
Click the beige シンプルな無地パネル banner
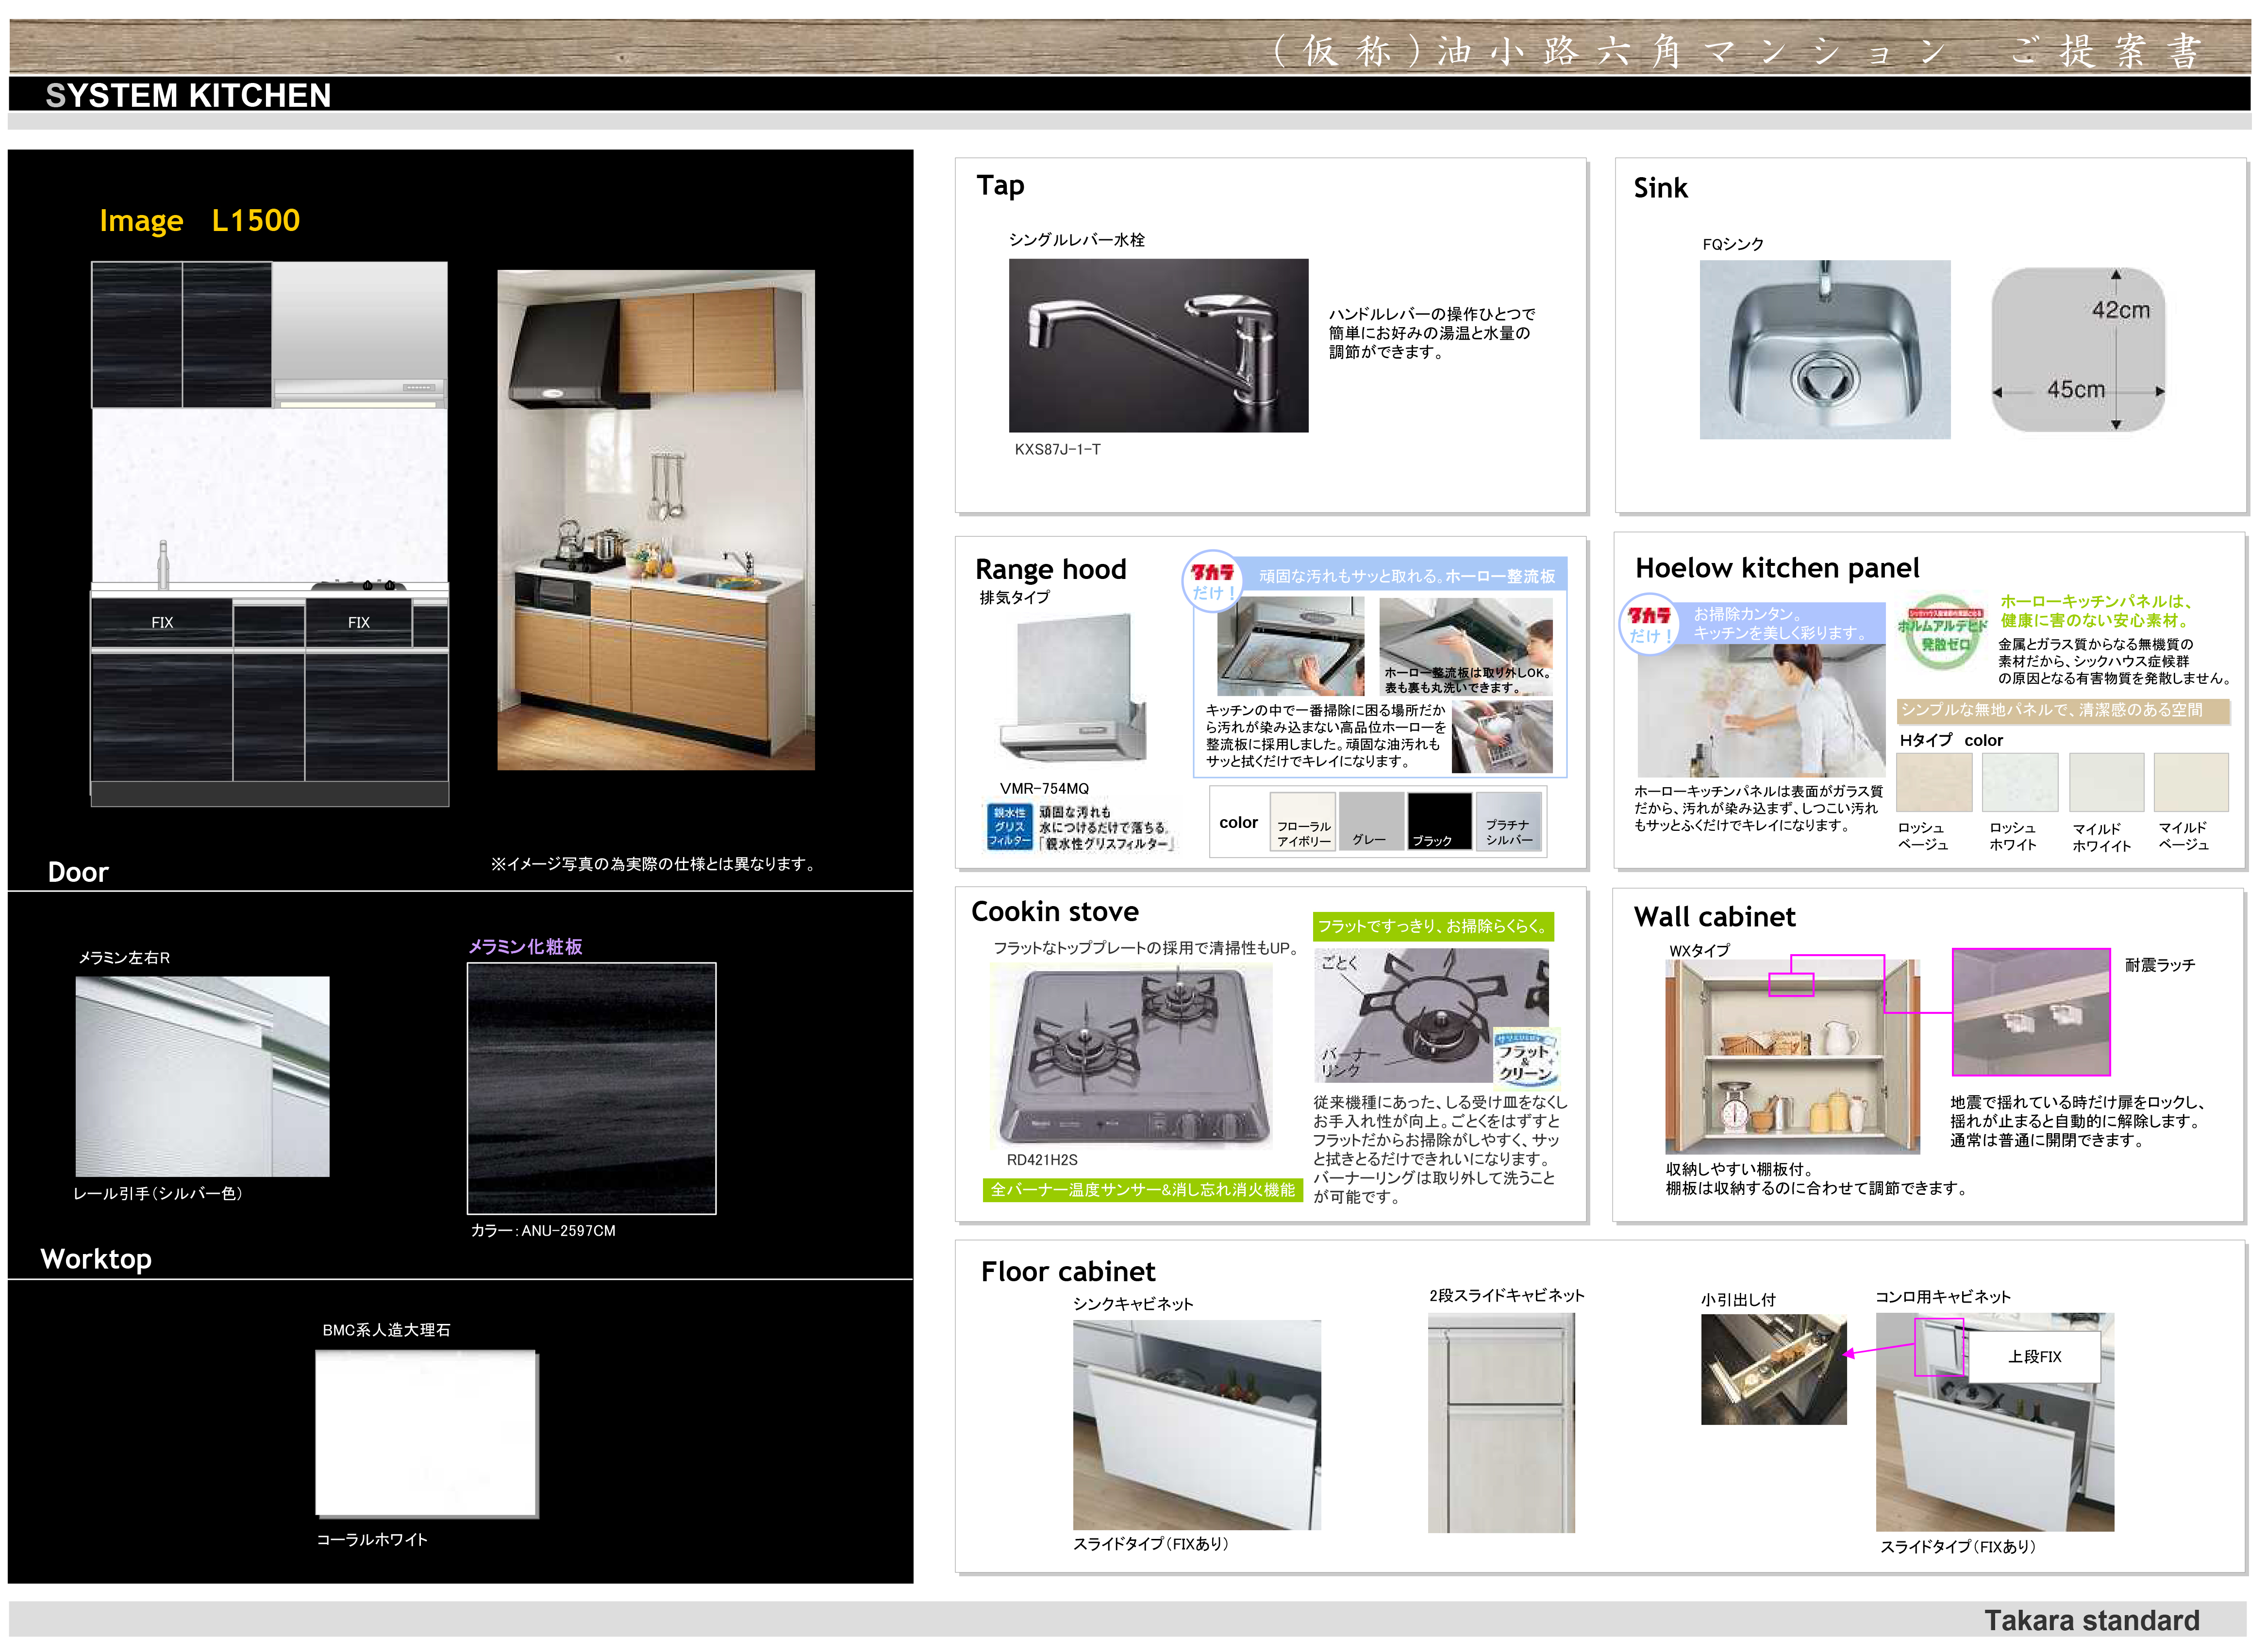2062,710
